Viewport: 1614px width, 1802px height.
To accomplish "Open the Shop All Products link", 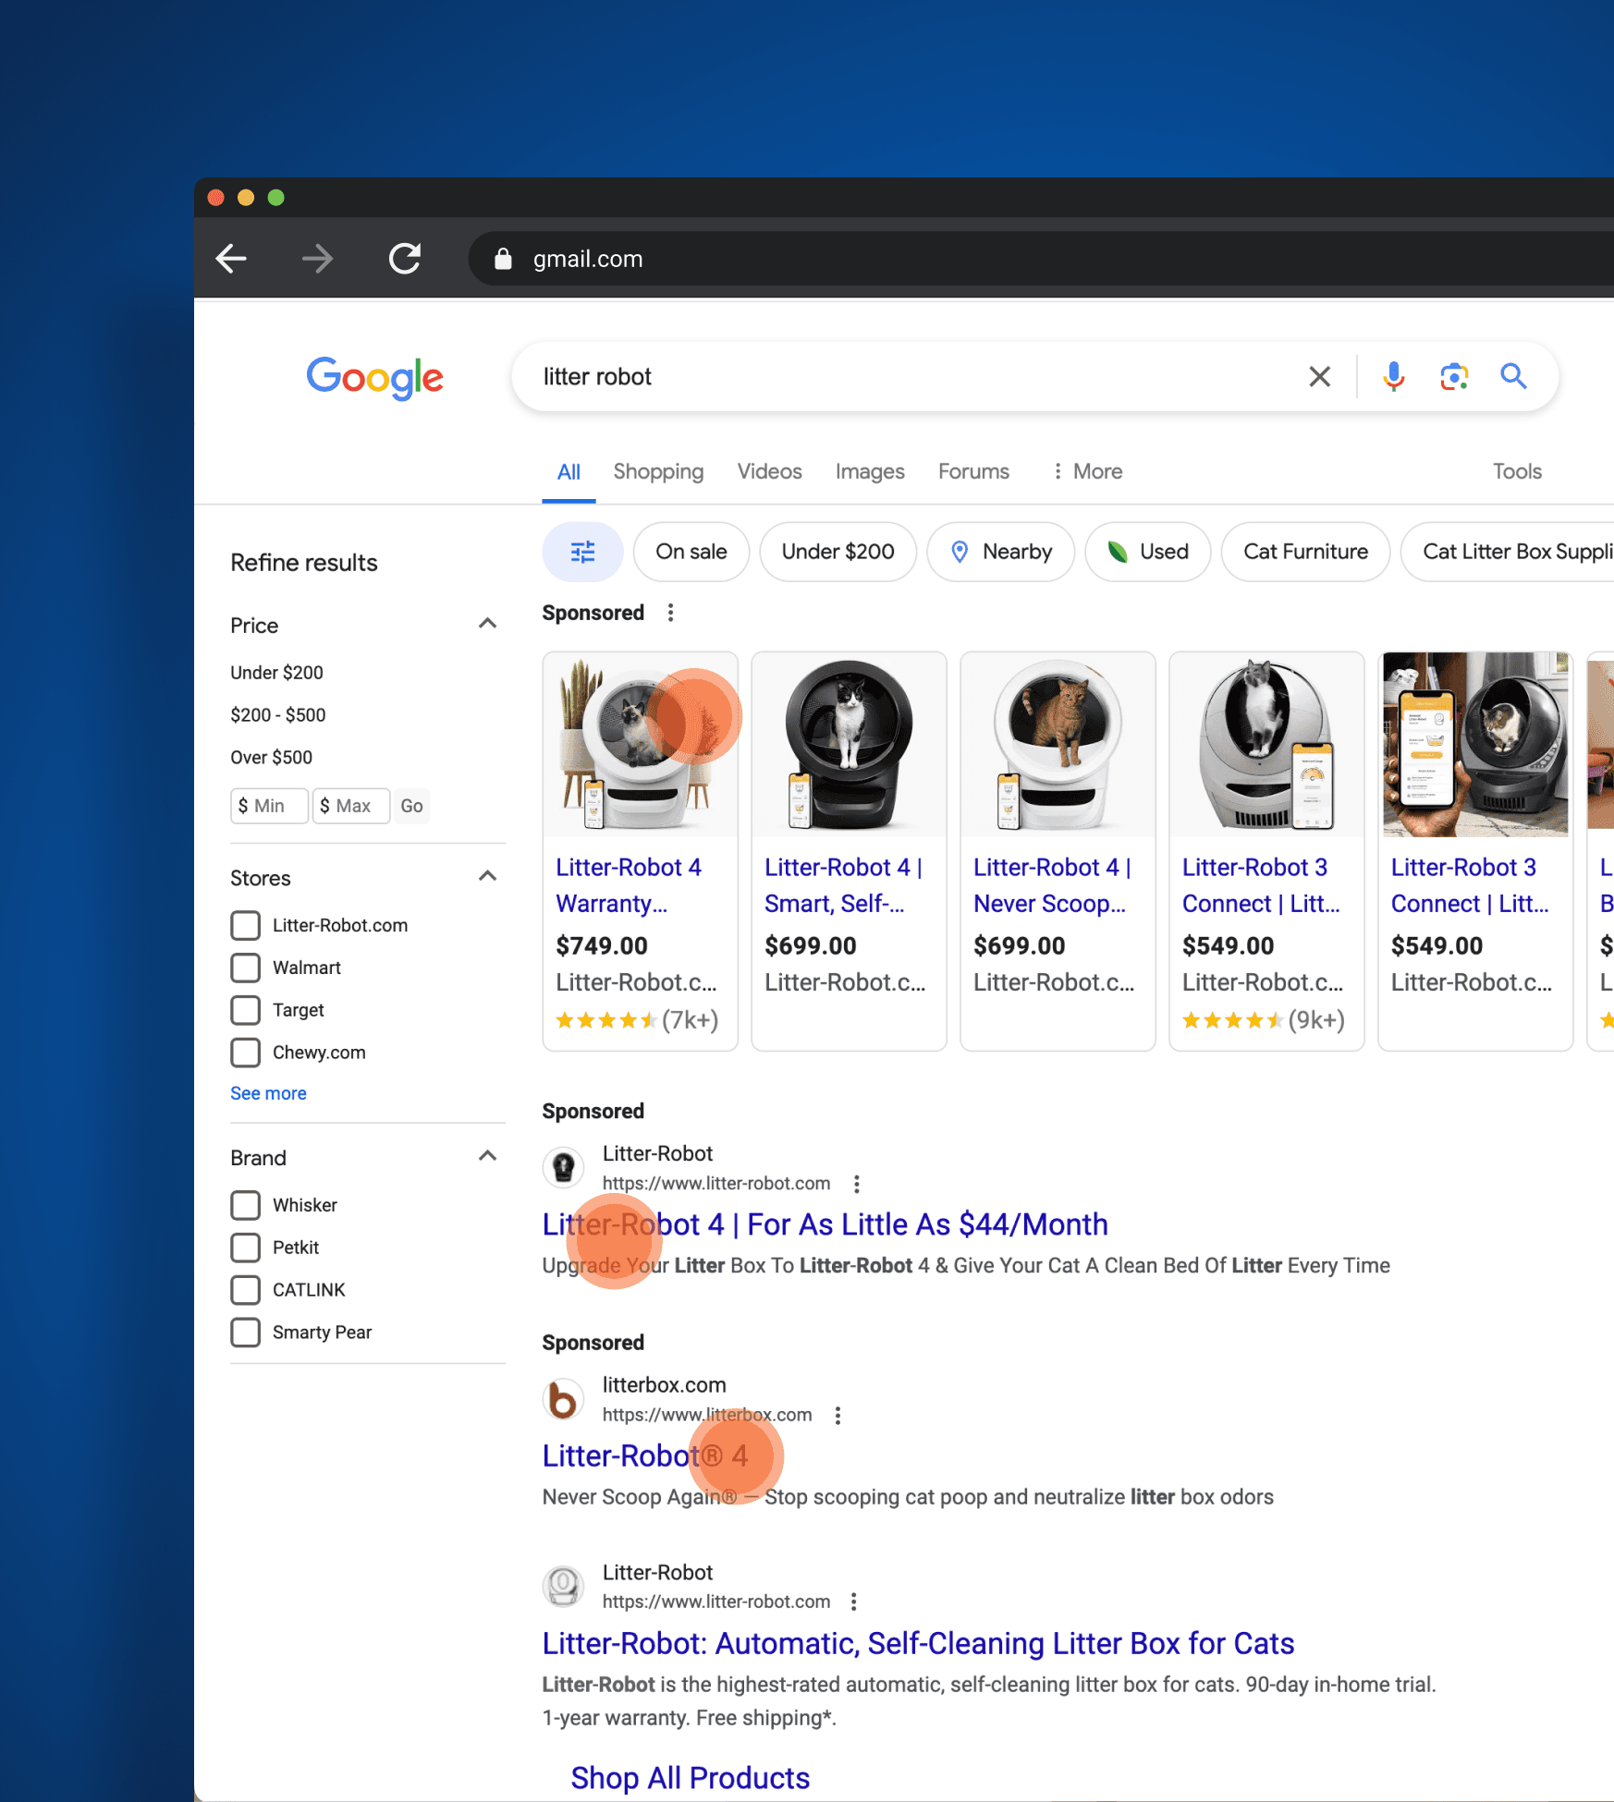I will pyautogui.click(x=690, y=1778).
